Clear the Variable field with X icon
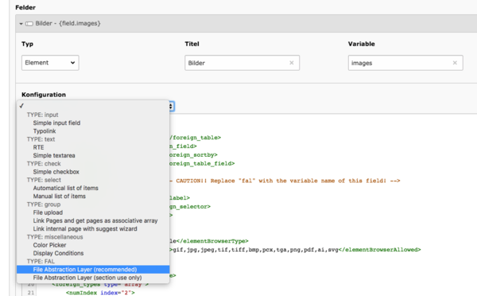Image resolution: width=477 pixels, height=296 pixels. [455, 63]
